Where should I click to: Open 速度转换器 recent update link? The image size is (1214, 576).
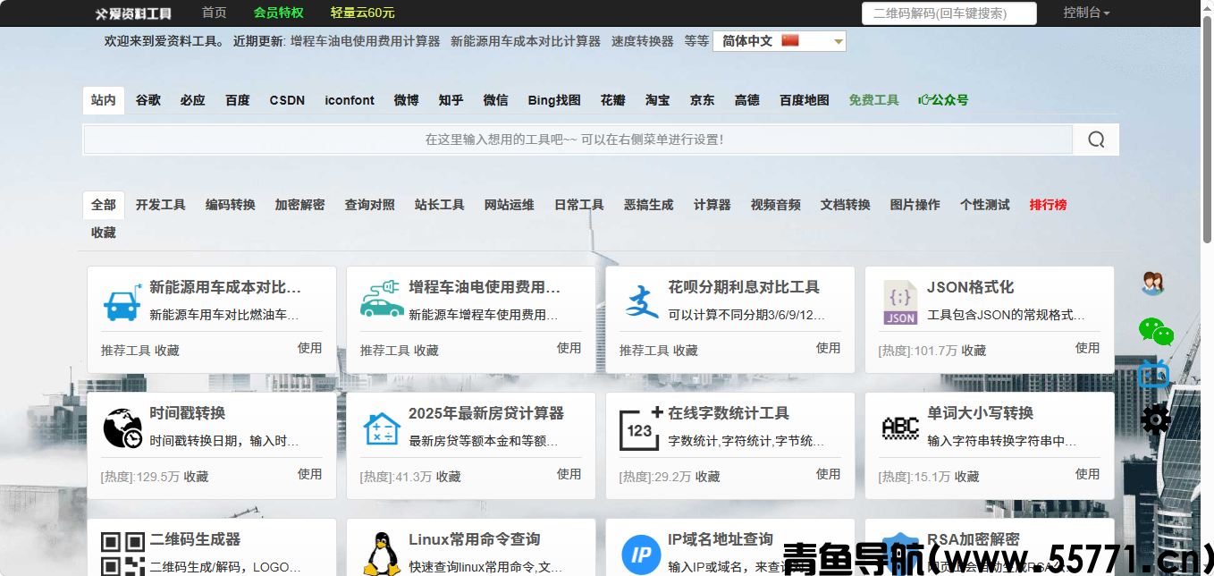642,41
